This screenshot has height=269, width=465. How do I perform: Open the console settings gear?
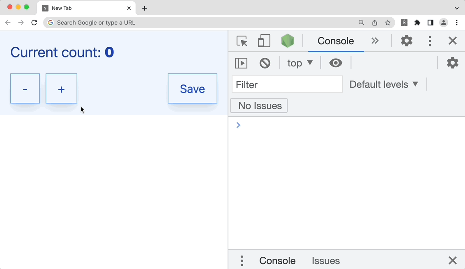click(452, 63)
